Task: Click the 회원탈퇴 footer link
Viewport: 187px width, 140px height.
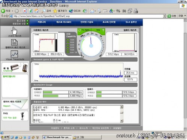Action: (x=117, y=128)
